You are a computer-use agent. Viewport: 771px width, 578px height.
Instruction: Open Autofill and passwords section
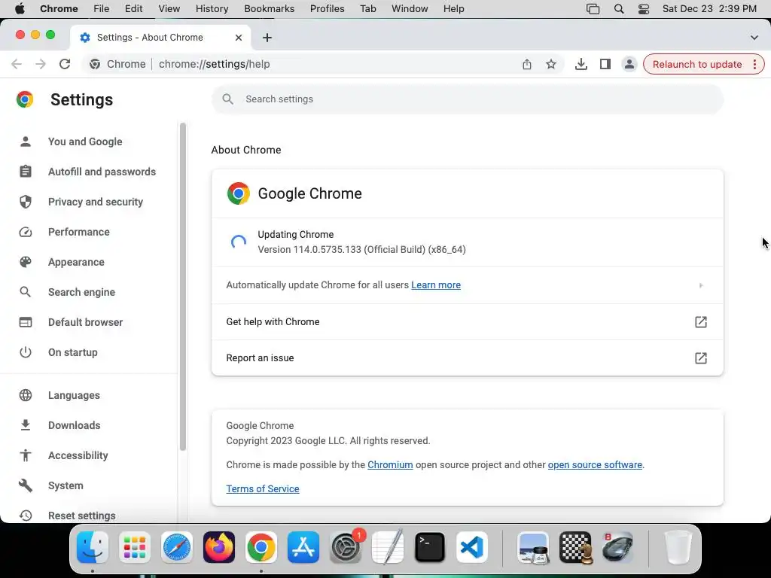click(102, 172)
